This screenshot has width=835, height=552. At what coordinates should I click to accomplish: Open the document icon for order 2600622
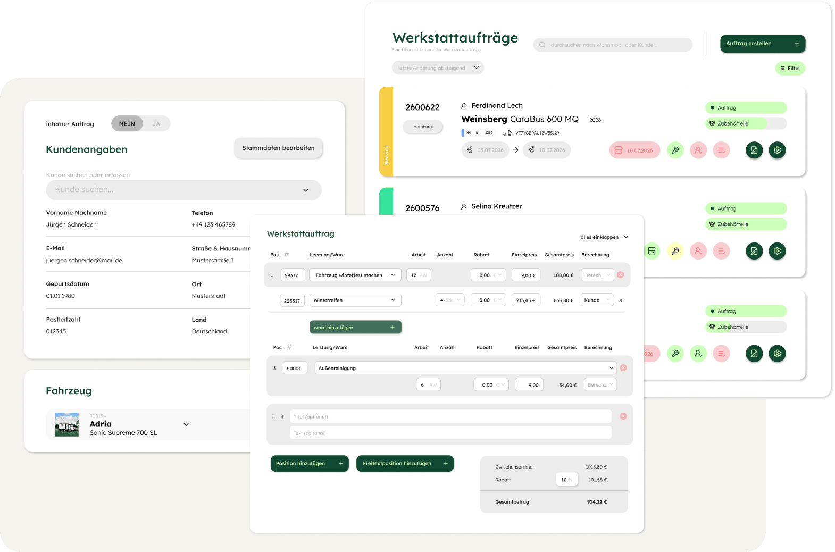tap(754, 150)
